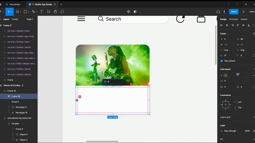Open a new tab with plus button
Image resolution: width=255 pixels, height=143 pixels.
tap(61, 4)
